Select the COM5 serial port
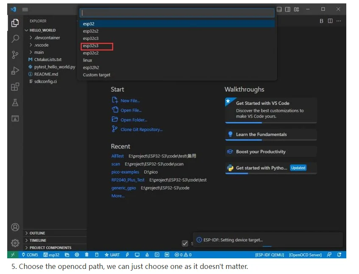The width and height of the screenshot is (359, 274). click(x=30, y=255)
